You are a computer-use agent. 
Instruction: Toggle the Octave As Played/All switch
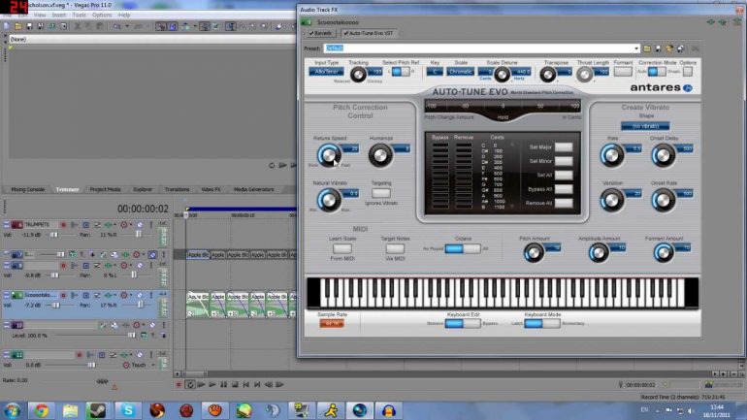[463, 248]
